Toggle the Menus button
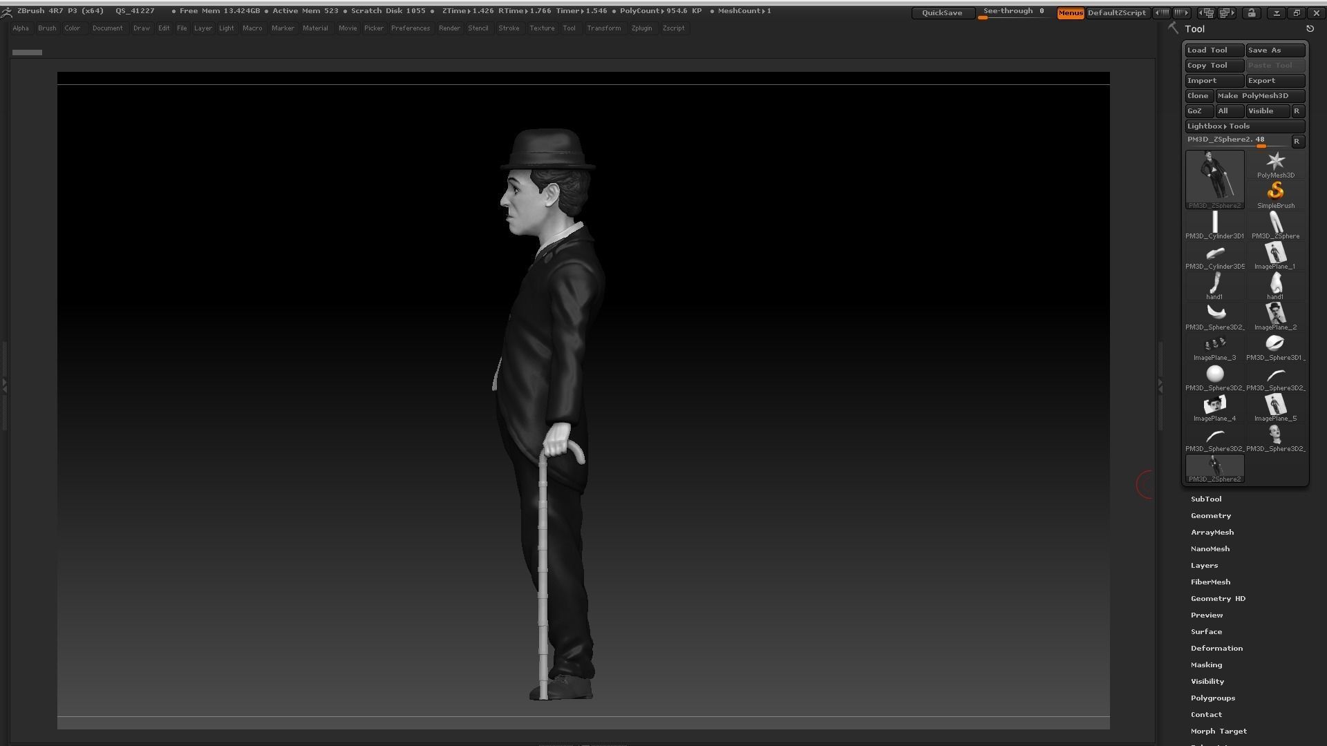 (x=1071, y=12)
